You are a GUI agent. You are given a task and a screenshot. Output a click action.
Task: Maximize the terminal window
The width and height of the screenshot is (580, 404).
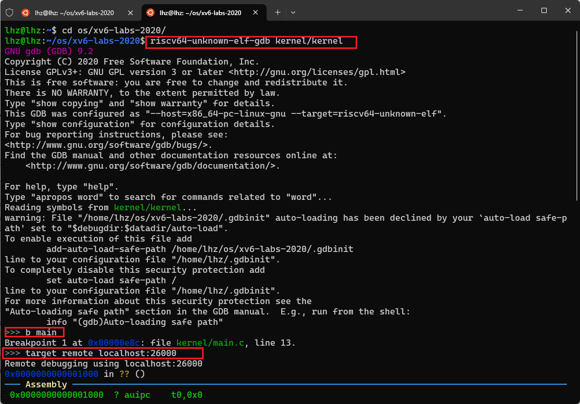[544, 10]
